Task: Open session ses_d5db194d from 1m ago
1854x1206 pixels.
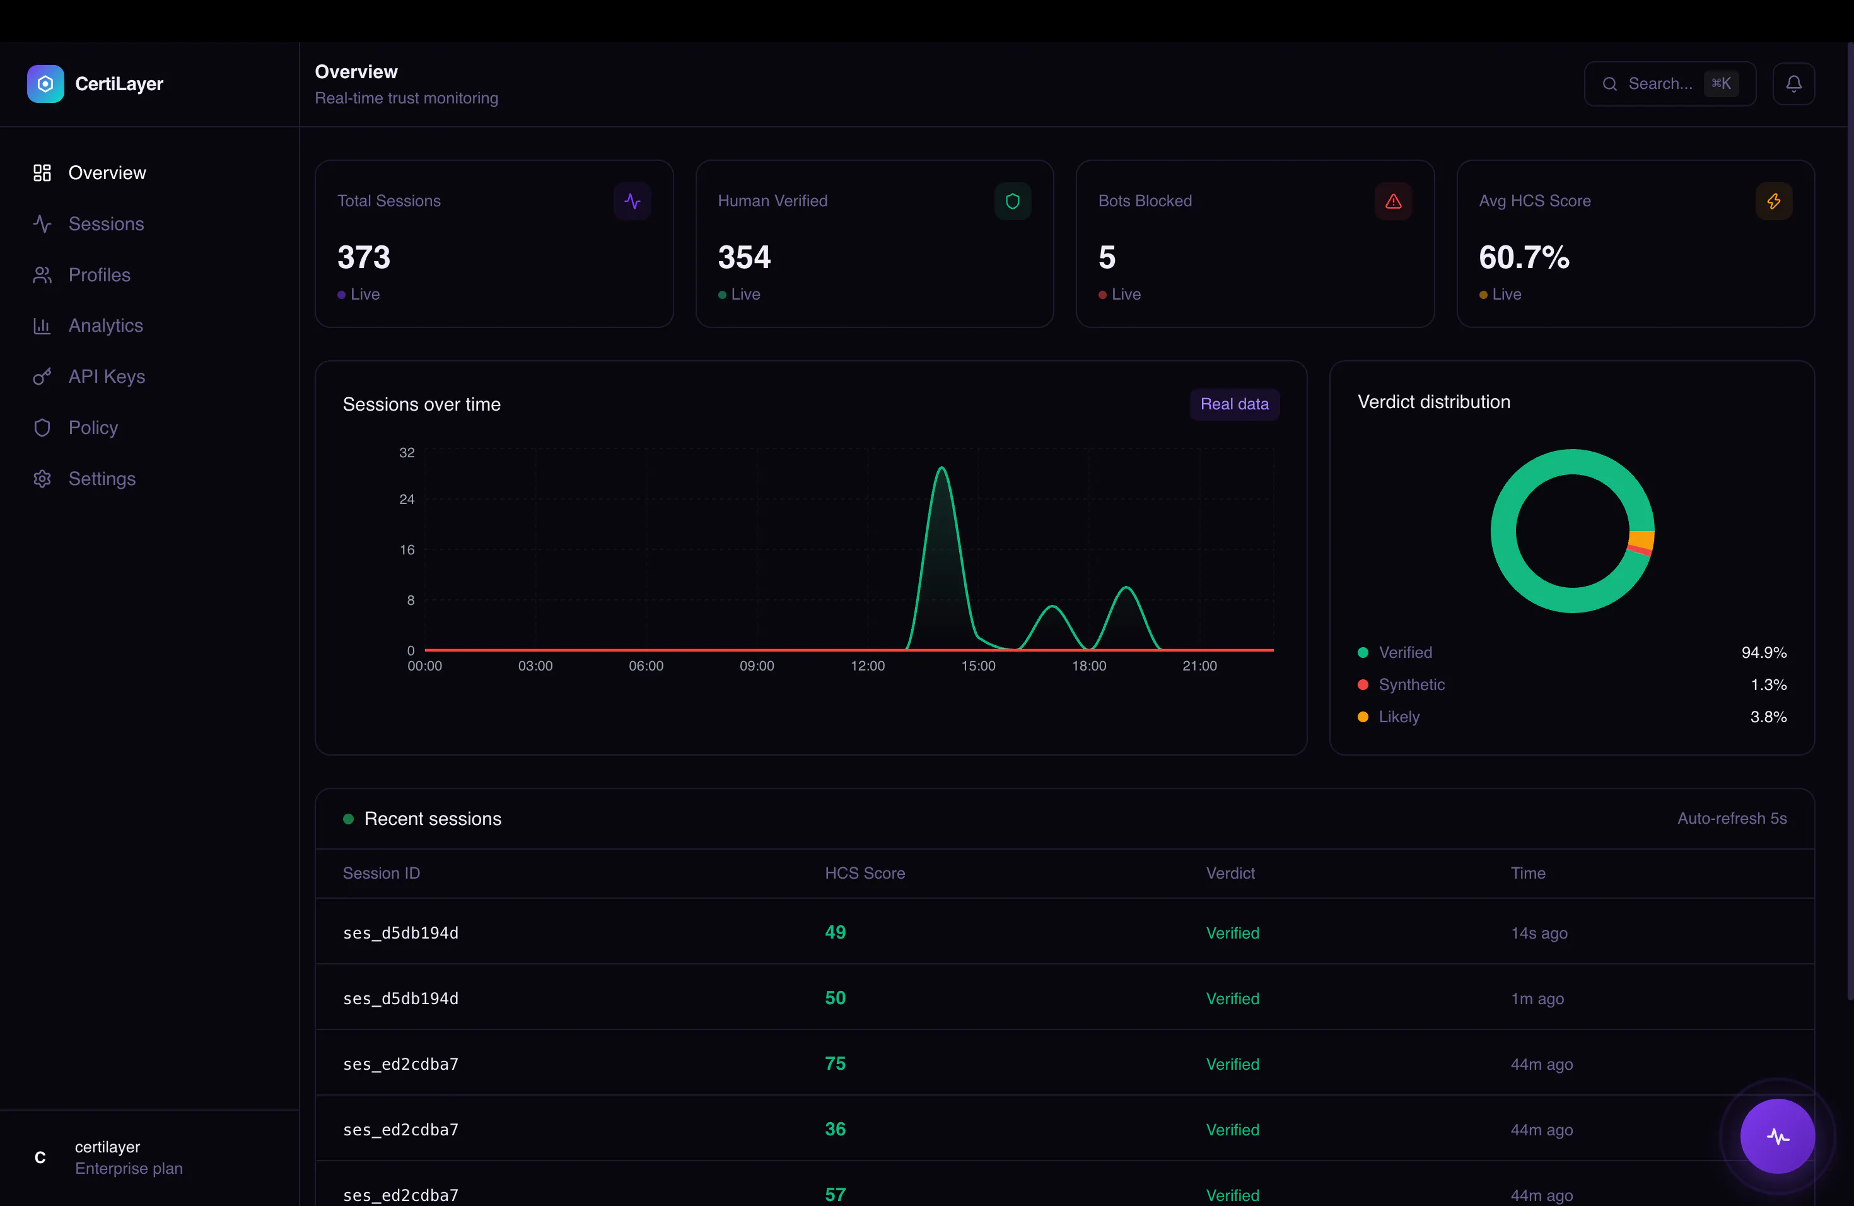Action: point(1064,998)
